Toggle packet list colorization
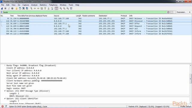Viewport: 192px width, 108px height. coord(56,8)
